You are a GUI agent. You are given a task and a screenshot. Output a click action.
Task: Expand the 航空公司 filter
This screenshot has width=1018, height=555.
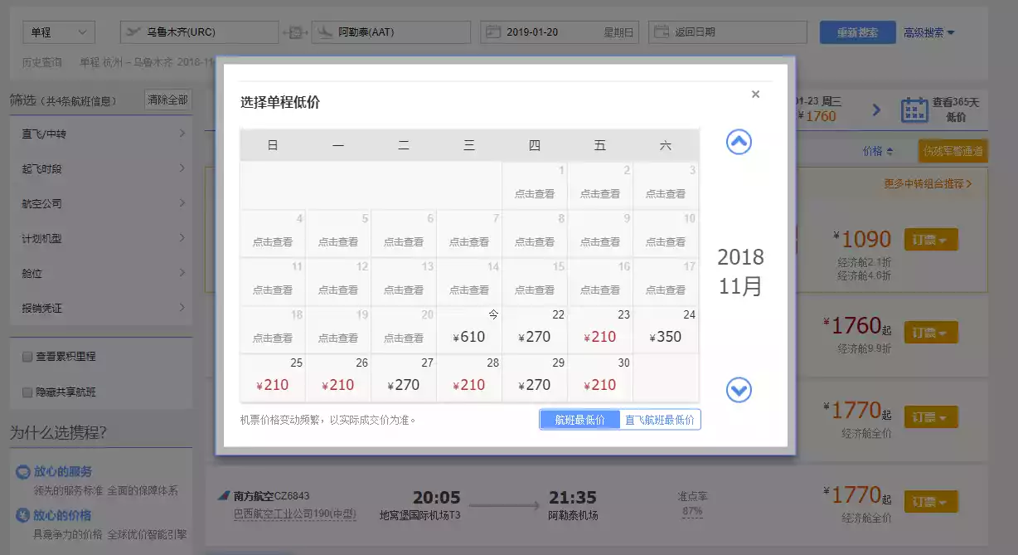(x=102, y=203)
